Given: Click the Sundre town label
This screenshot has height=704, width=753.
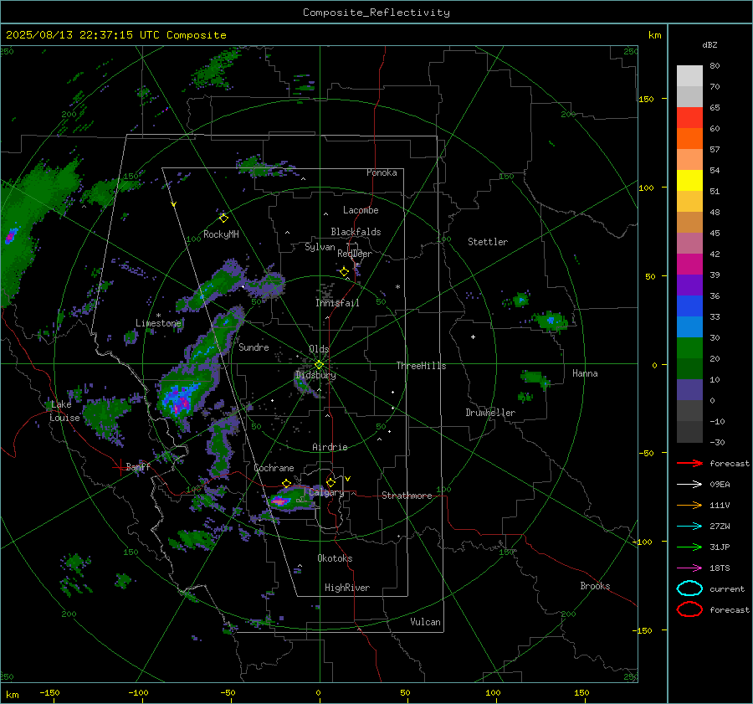Looking at the screenshot, I should (x=254, y=347).
